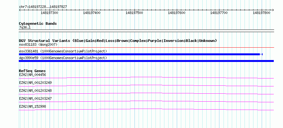Click the blue dgv3990e59 gain bar
Image resolution: width=283 pixels, height=128 pixels.
point(146,61)
